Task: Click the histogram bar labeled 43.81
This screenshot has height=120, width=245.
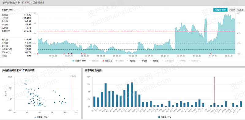Action: [105, 95]
